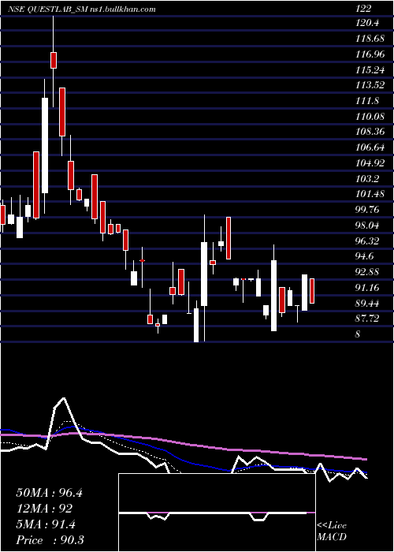
Task: Click the 120.4 price axis label
Action: 367,23
